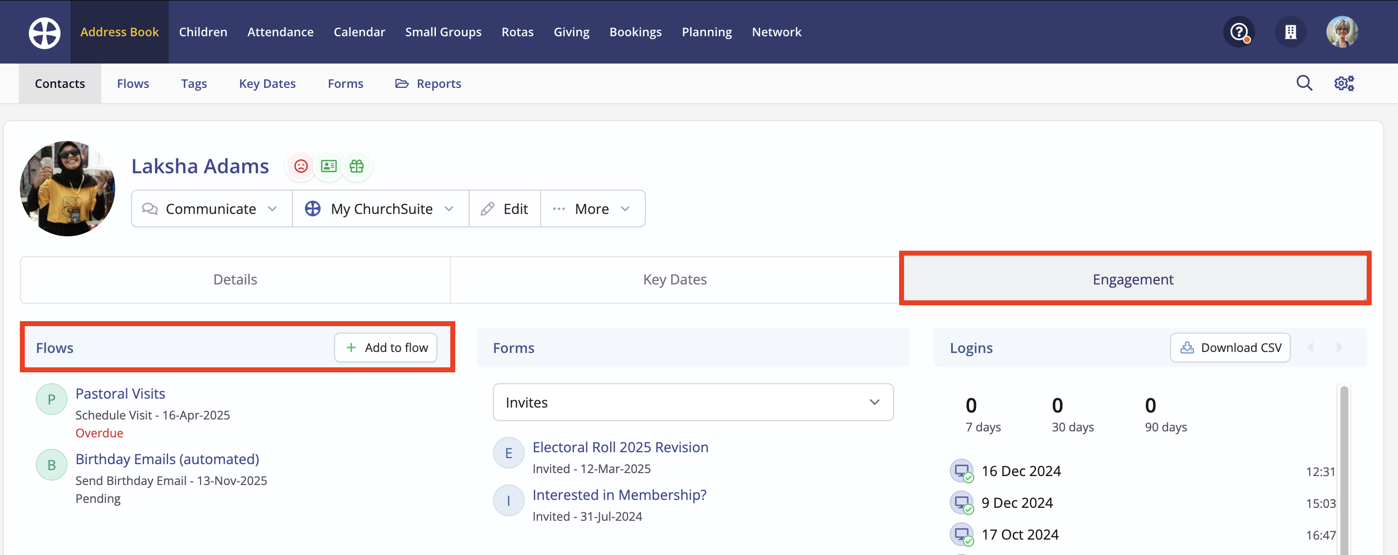Expand the More actions dropdown
1398x555 pixels.
(592, 209)
